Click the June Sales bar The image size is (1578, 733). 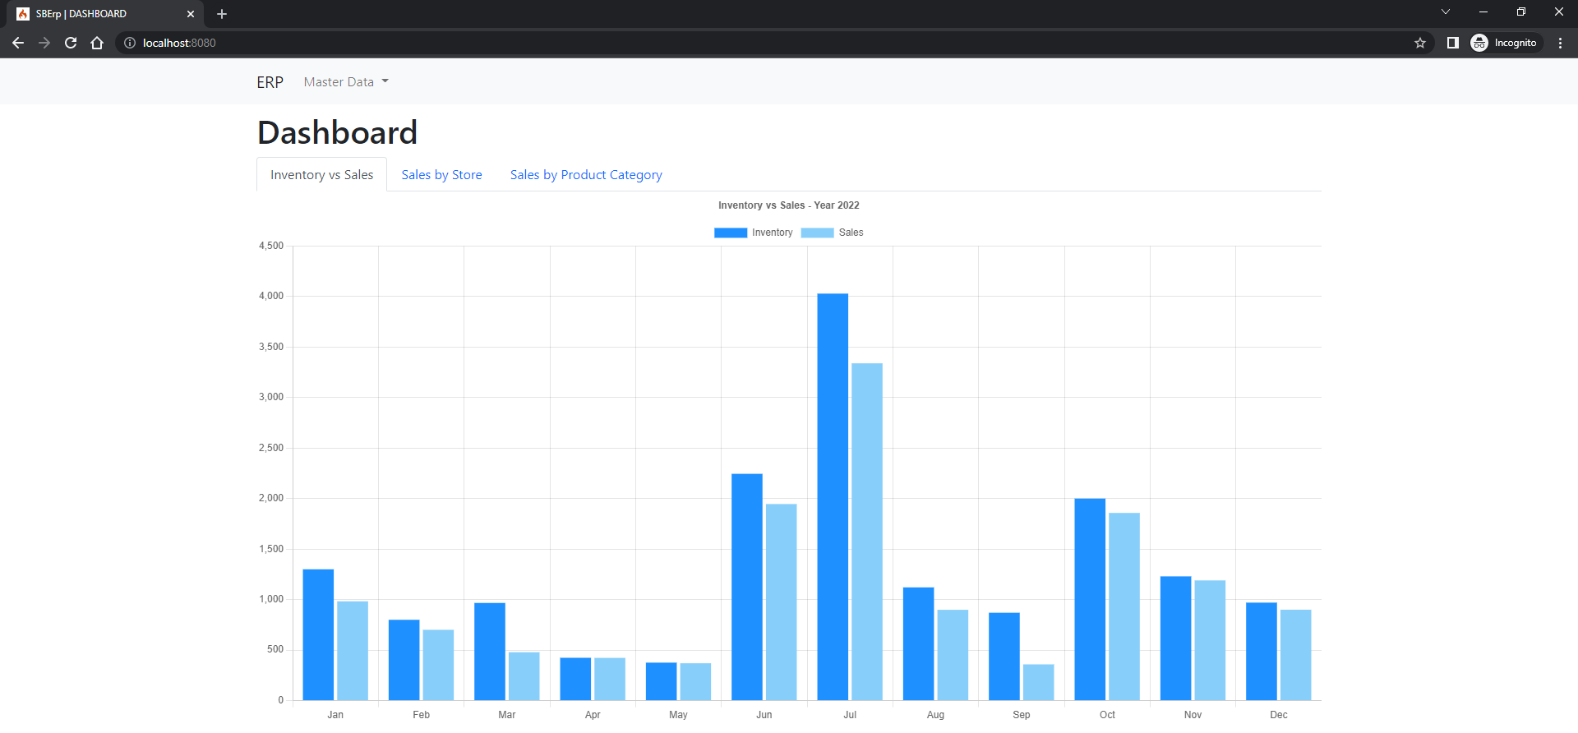[x=781, y=602]
